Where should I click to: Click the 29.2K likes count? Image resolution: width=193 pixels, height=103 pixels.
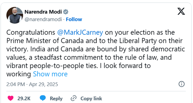coord(24,98)
